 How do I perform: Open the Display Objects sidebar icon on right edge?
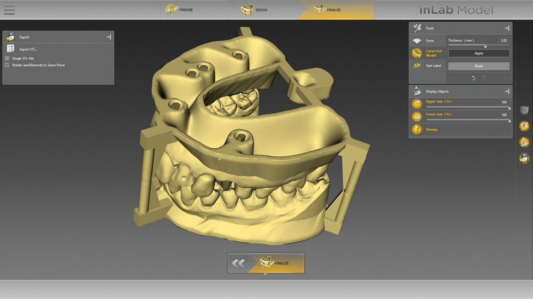click(524, 142)
